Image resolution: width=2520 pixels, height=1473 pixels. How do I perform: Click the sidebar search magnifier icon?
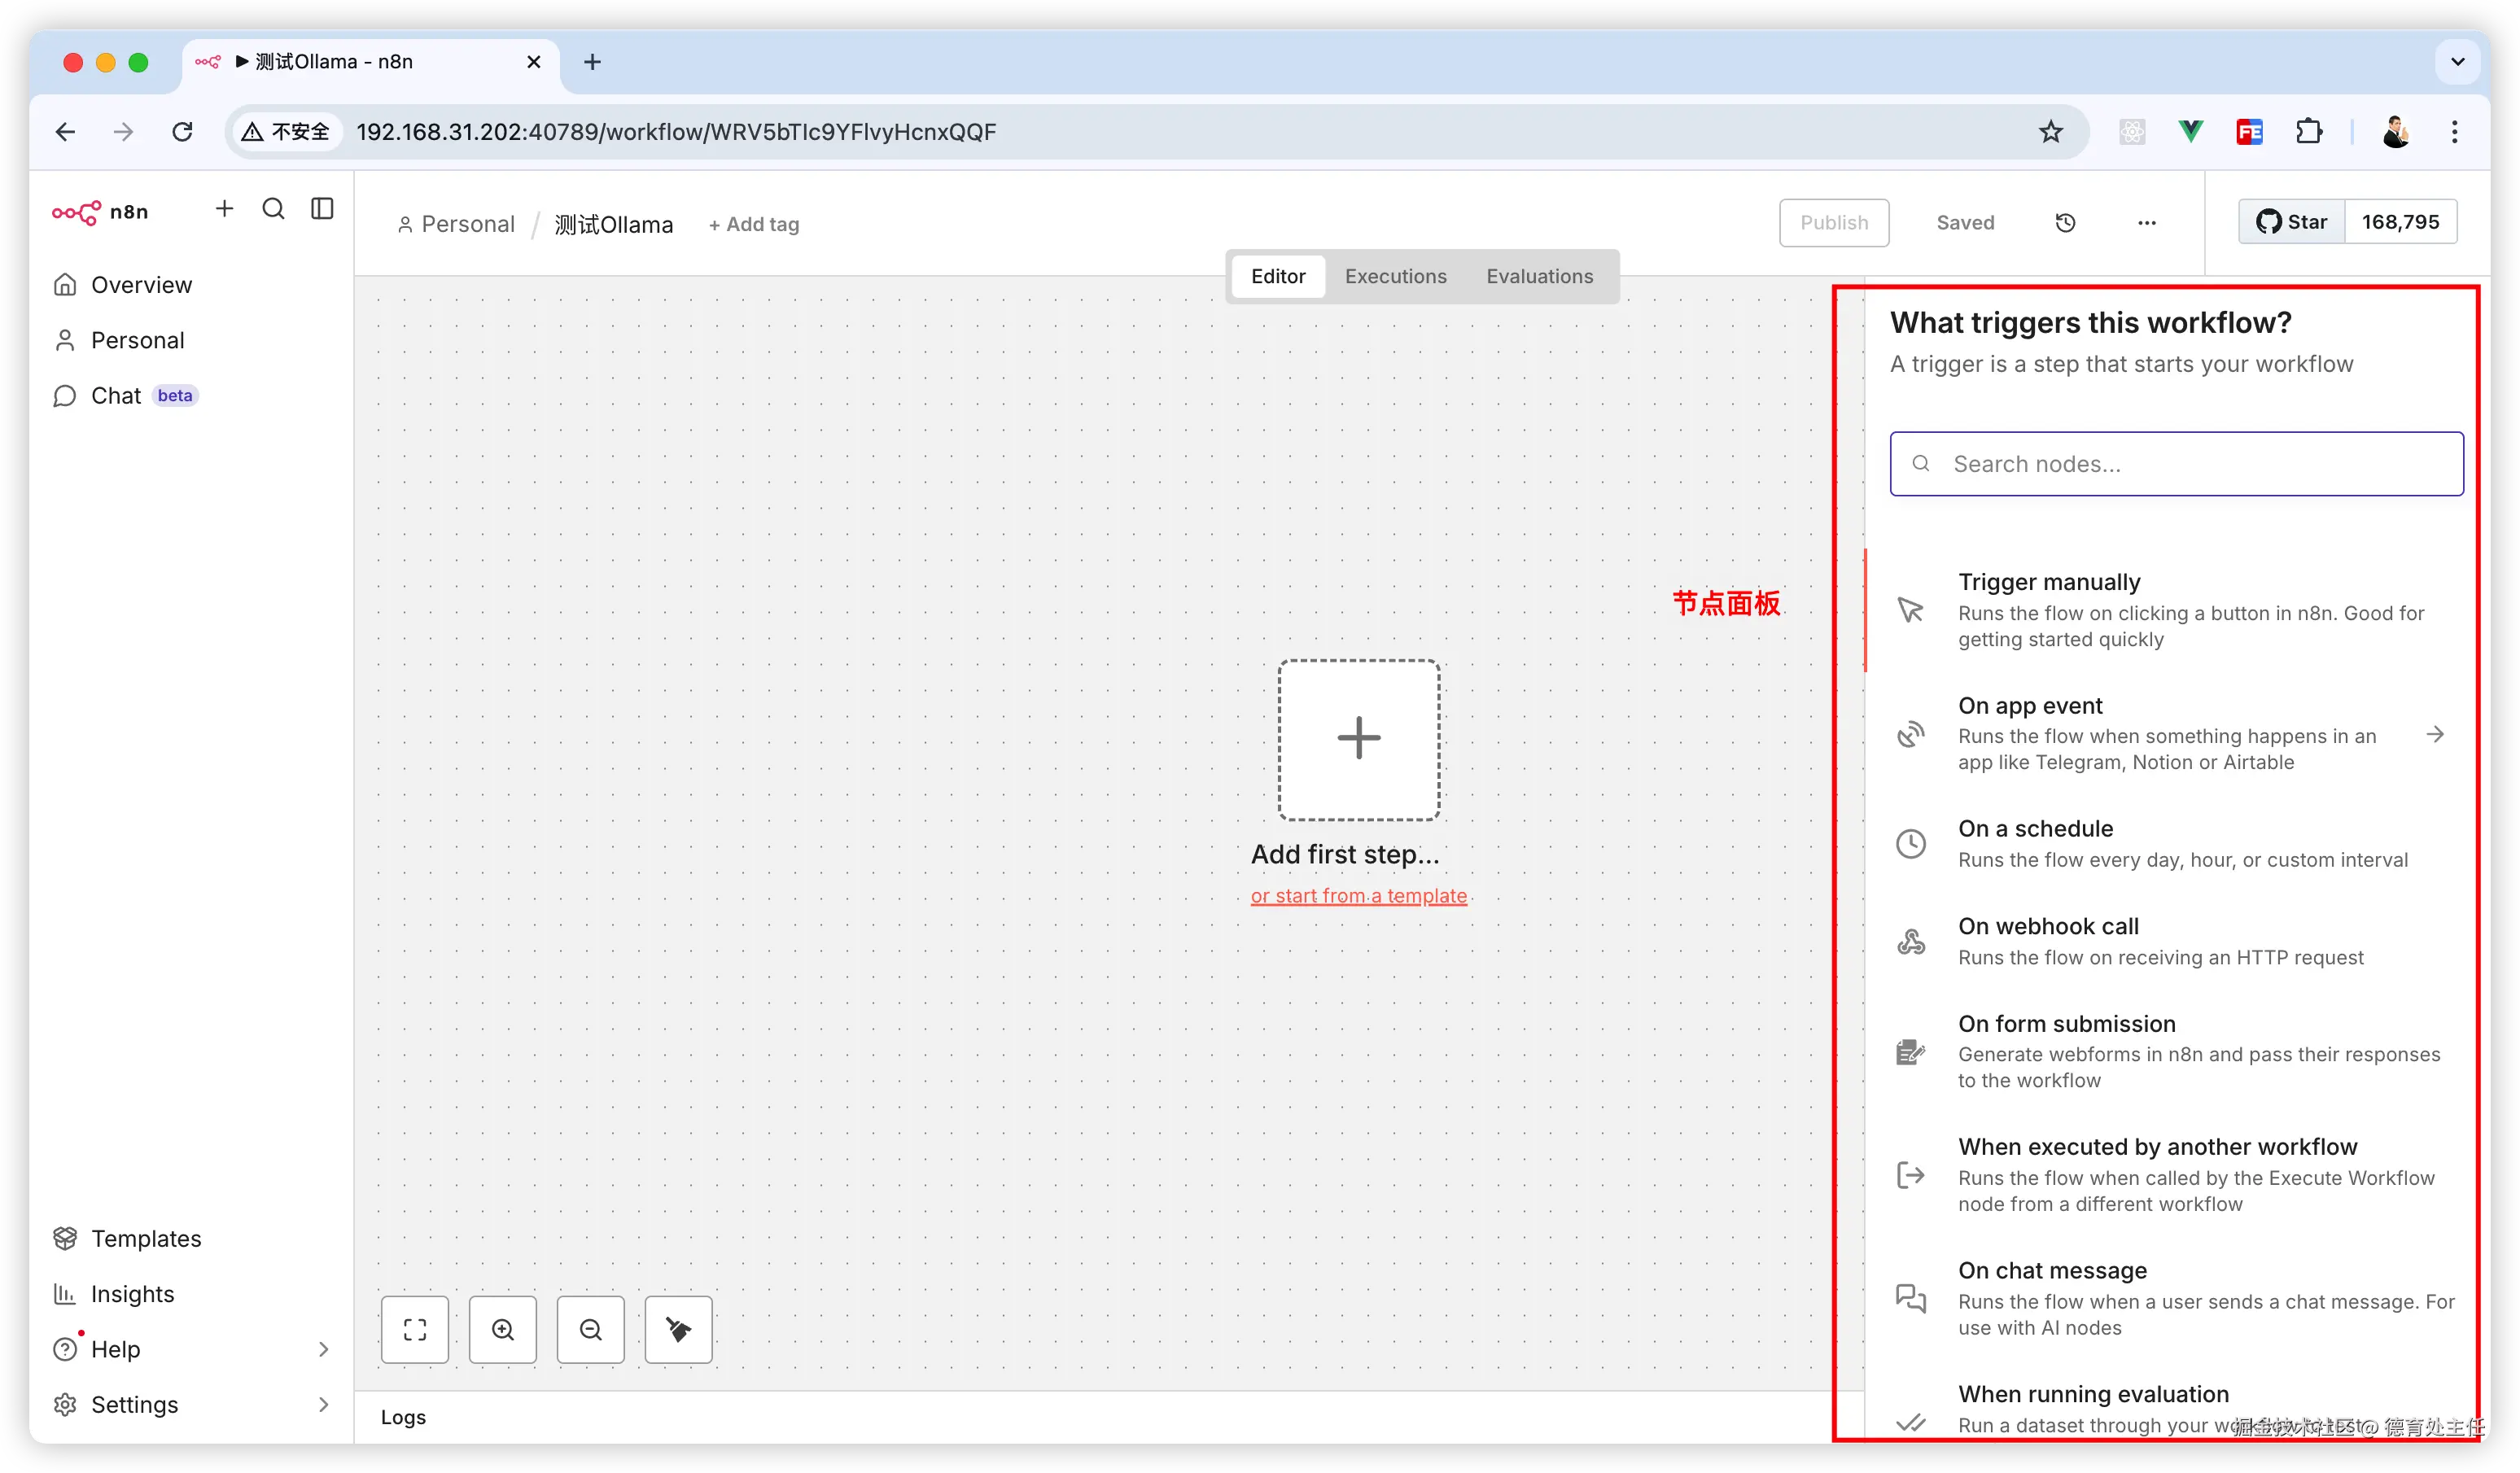tap(273, 208)
